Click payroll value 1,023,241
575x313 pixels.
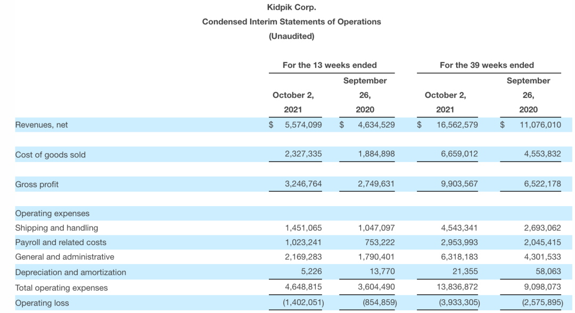pos(303,242)
